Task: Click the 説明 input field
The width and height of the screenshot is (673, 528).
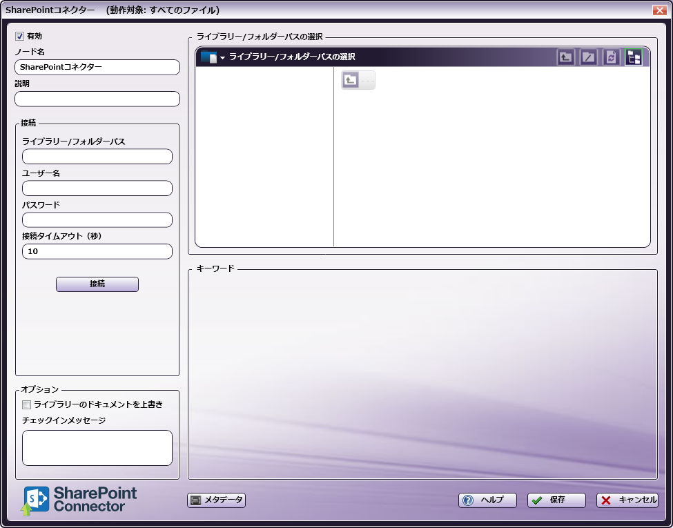Action: point(97,99)
